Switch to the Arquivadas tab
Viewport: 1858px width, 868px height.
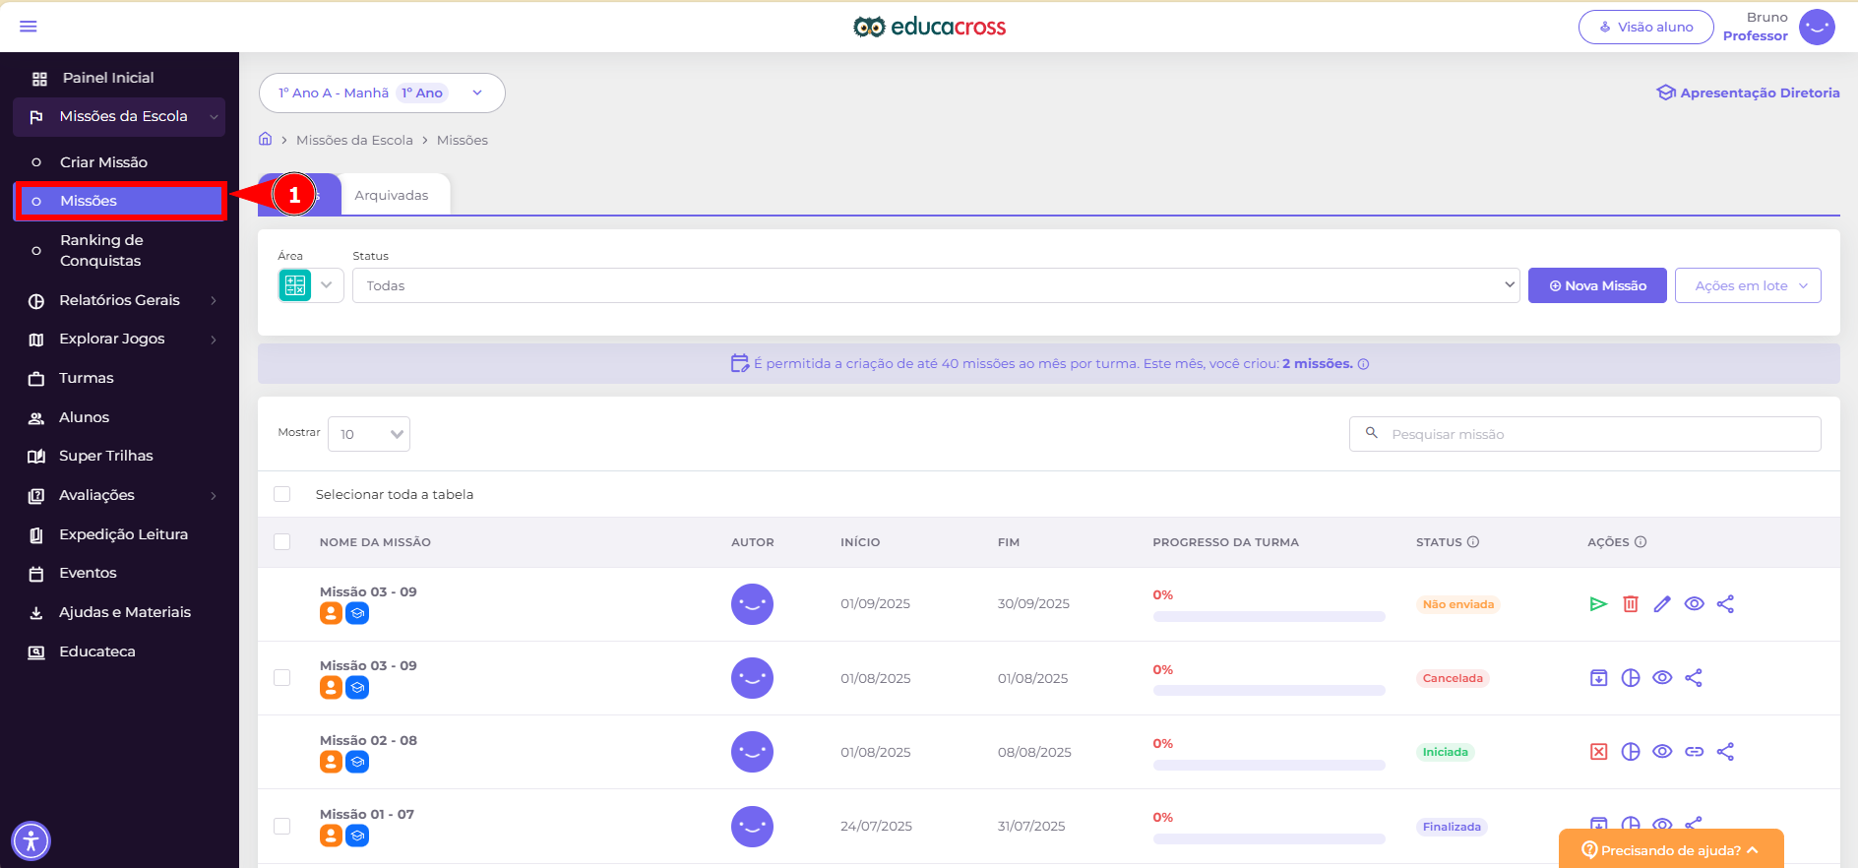coord(392,195)
